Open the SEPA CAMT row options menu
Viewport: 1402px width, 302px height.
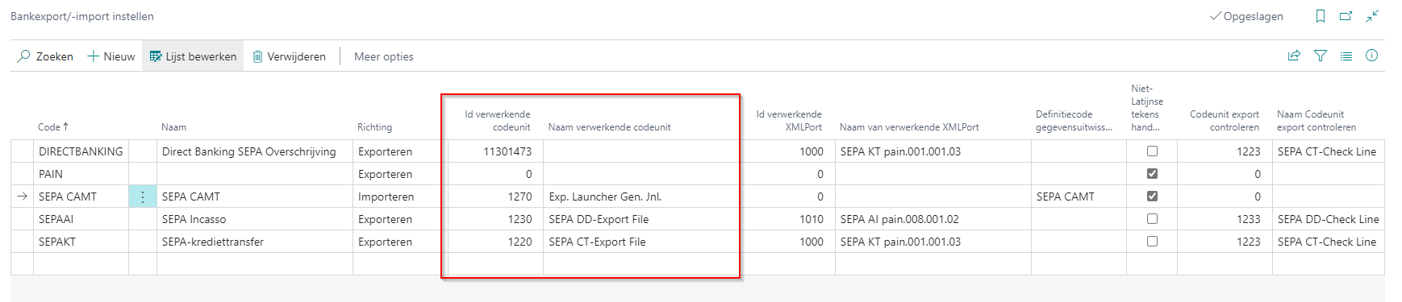[143, 197]
